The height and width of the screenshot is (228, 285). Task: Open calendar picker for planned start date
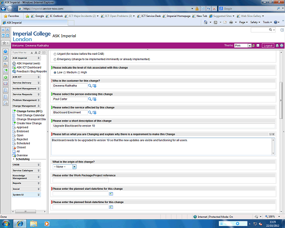(x=111, y=194)
